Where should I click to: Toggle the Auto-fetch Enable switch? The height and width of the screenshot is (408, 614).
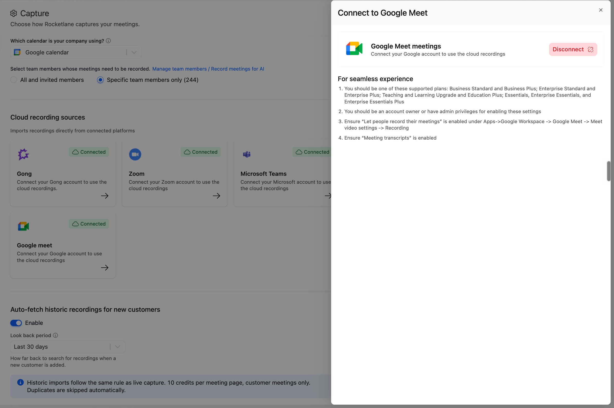pyautogui.click(x=16, y=323)
